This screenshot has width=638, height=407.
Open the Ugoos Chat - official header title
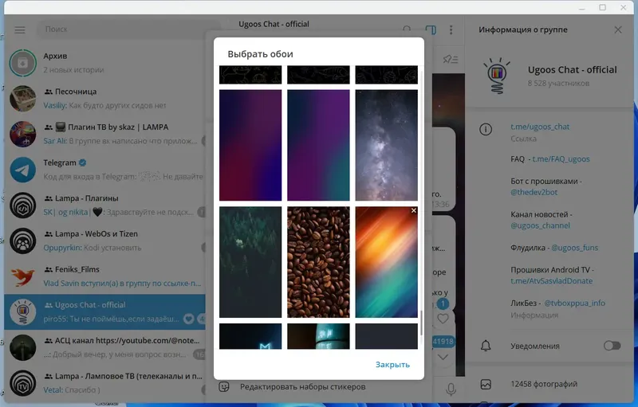pyautogui.click(x=274, y=24)
